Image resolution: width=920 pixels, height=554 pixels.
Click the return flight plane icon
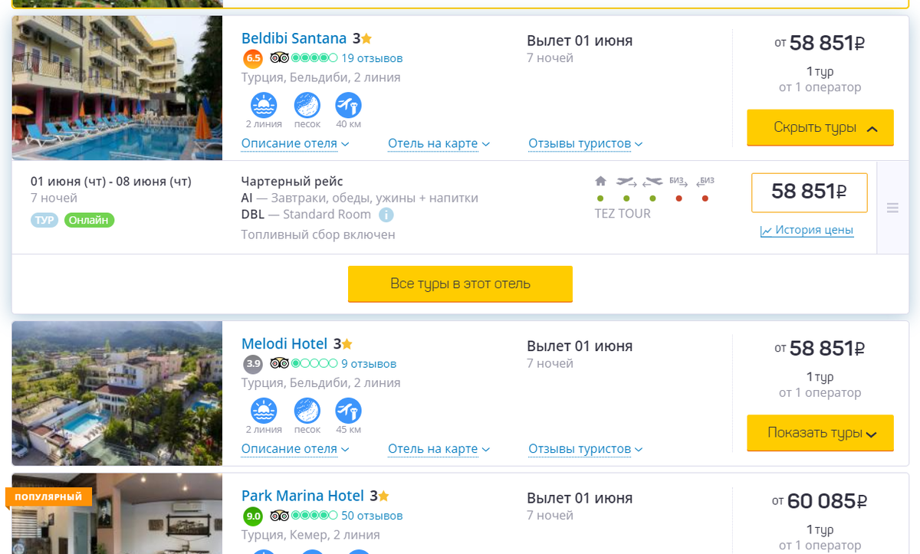pos(652,182)
